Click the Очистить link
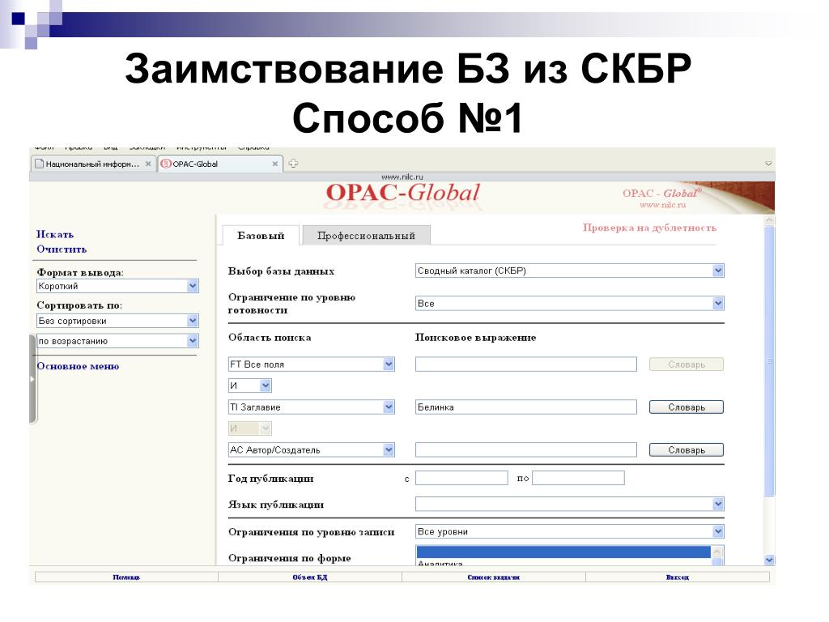This screenshot has width=829, height=622. (x=62, y=249)
